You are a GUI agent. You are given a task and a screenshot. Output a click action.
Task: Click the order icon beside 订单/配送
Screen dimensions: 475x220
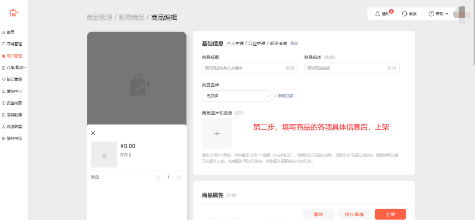click(4, 68)
